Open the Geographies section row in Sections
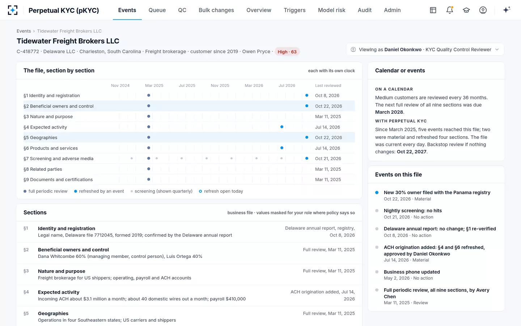 pyautogui.click(x=189, y=317)
